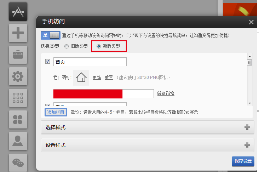Click the 添加栏目 button
This screenshot has width=259, height=172.
(56, 112)
